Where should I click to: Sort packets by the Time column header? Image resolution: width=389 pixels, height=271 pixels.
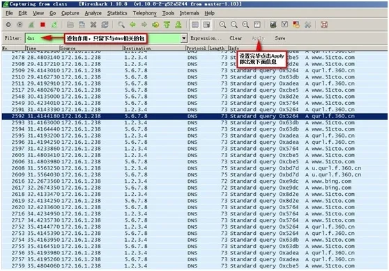pyautogui.click(x=43, y=48)
